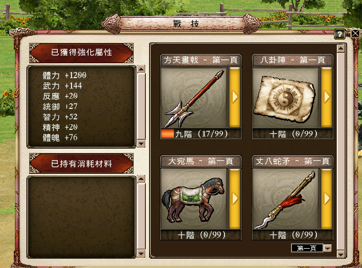Click the 第一頁 page selector field
The width and height of the screenshot is (362, 268).
(307, 248)
